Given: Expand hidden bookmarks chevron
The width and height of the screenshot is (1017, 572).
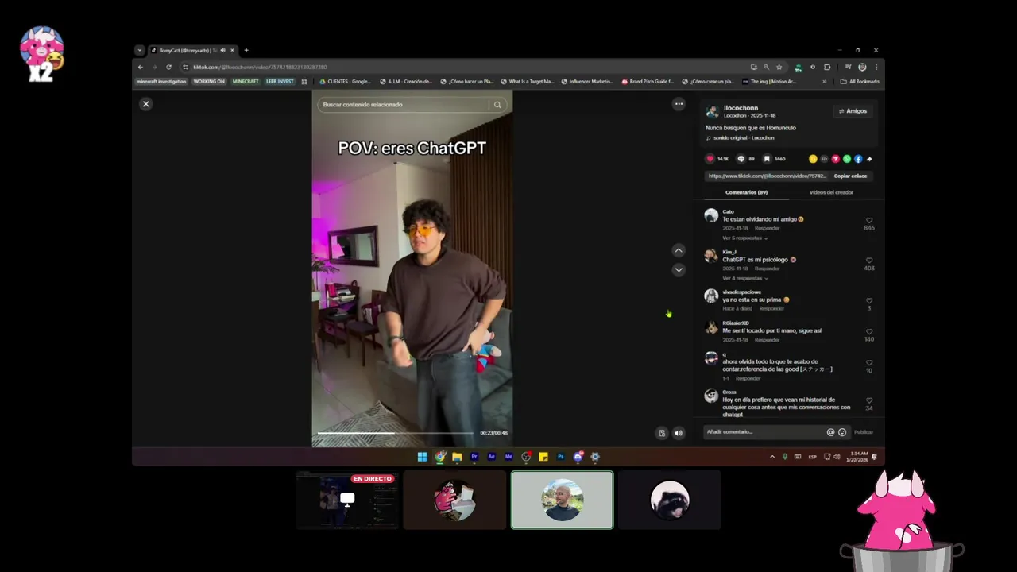Looking at the screenshot, I should (824, 81).
